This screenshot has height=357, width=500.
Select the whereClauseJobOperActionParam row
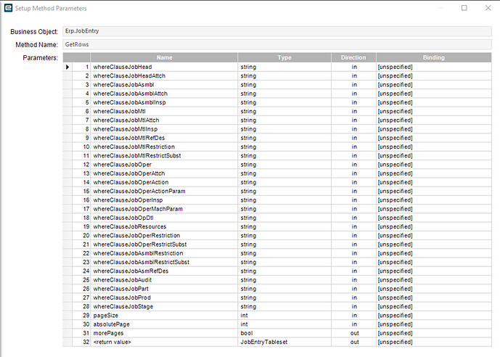tap(276, 192)
